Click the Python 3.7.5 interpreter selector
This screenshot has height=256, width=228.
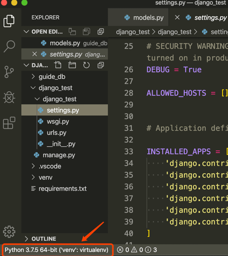pos(56,250)
